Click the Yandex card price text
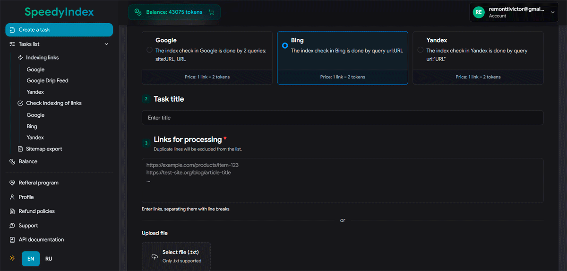This screenshot has width=567, height=271. click(x=478, y=77)
